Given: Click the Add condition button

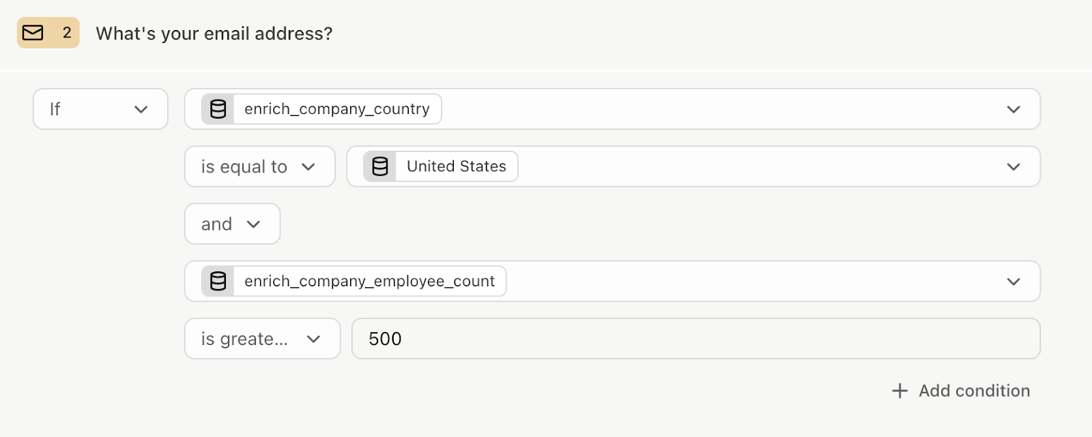Looking at the screenshot, I should coord(961,391).
